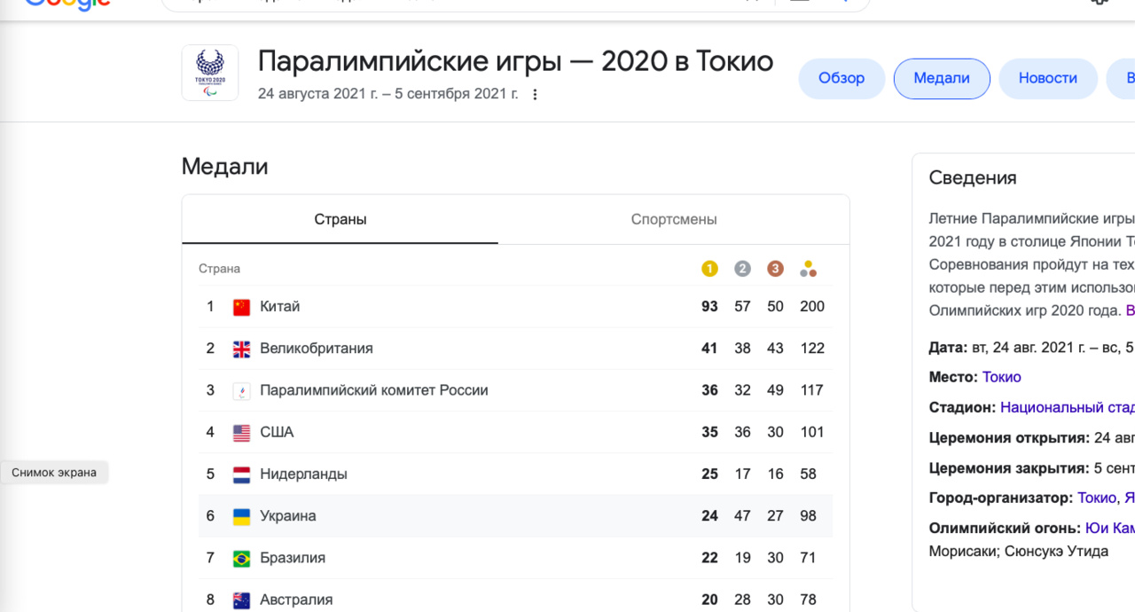Viewport: 1135px width, 612px height.
Task: Open the three-dot menu beside dates
Action: click(535, 94)
